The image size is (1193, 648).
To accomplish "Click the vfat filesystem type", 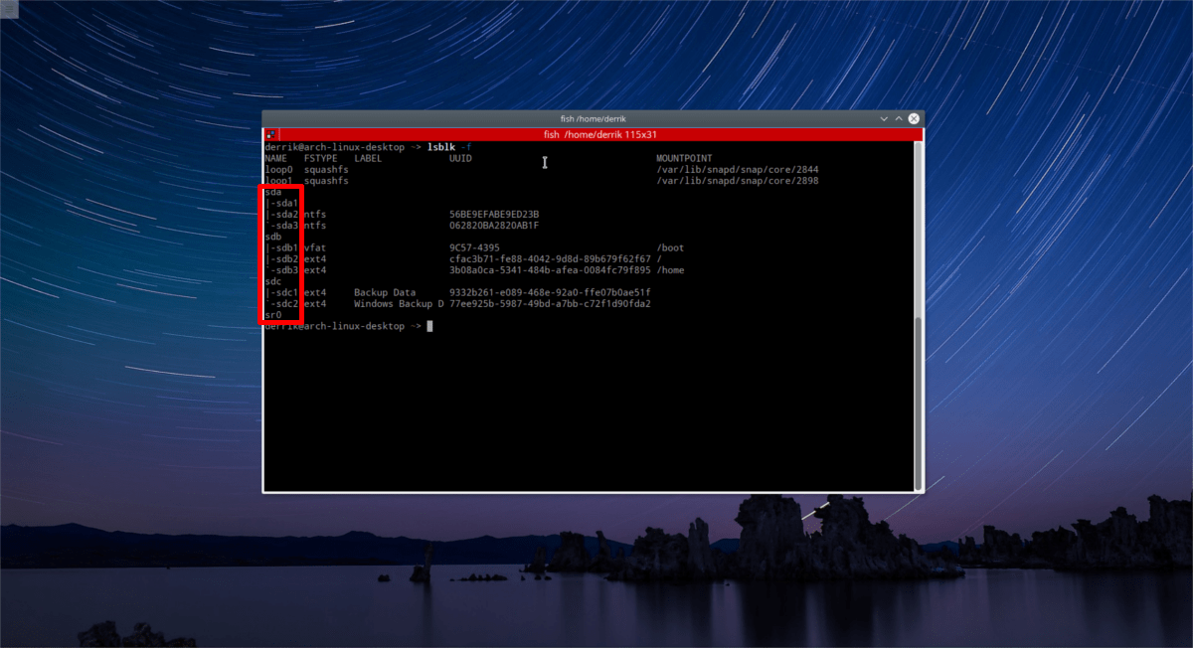I will 315,247.
